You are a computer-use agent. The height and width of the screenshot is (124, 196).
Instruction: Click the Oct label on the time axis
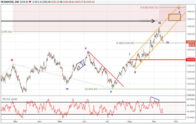[176, 121]
